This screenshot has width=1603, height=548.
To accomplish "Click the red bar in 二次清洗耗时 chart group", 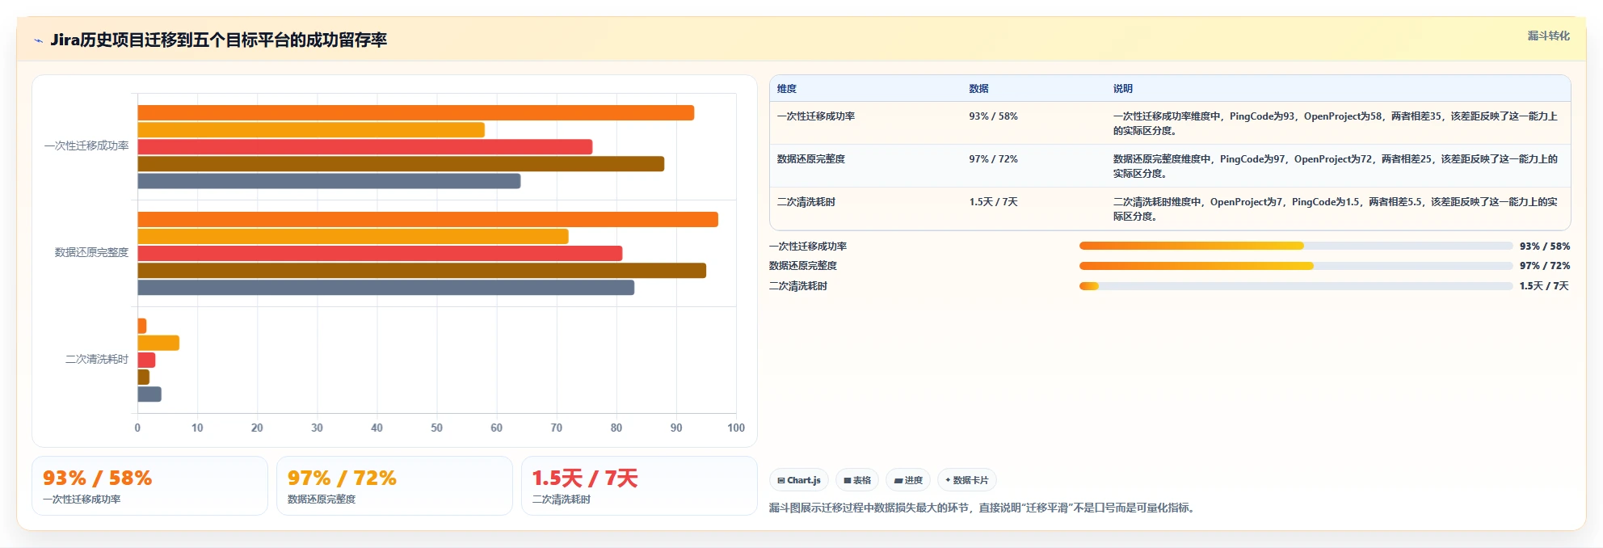I will (x=146, y=360).
